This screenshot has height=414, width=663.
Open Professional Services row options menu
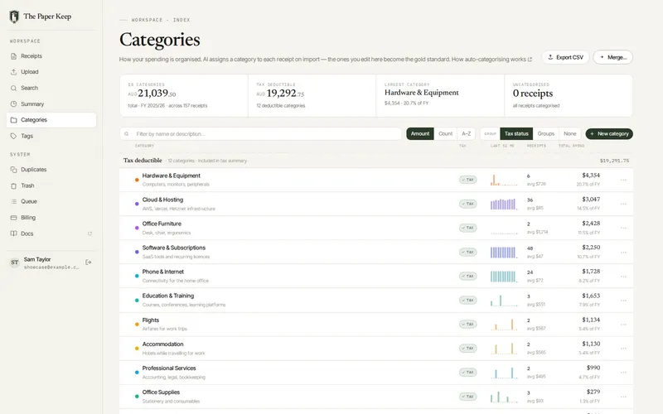[623, 373]
